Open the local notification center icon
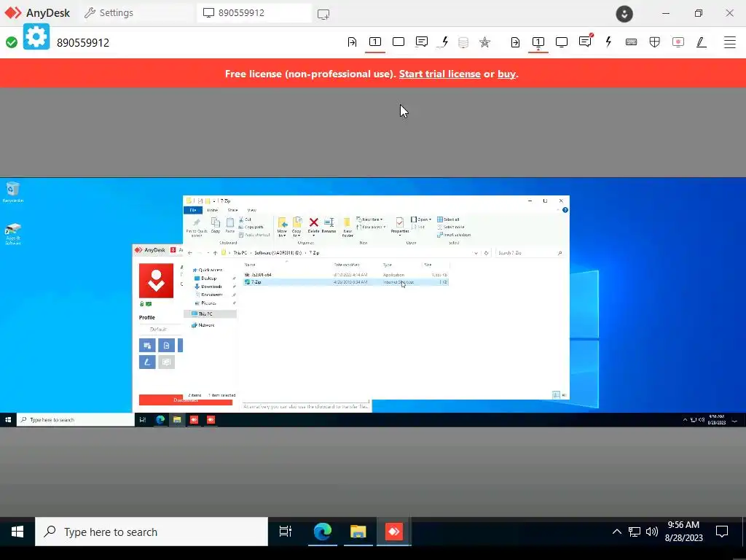 [x=722, y=532]
